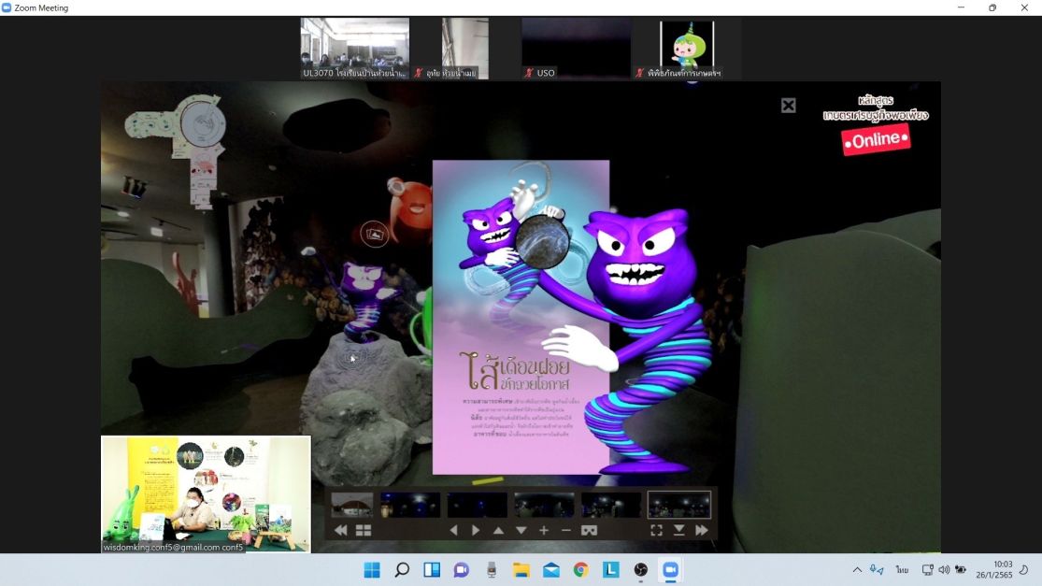1042x586 pixels.
Task: Switch Thai input language indicator
Action: 902,570
